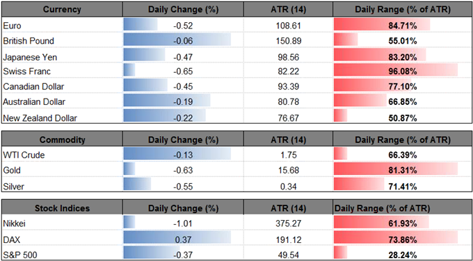Click the Australian Dollar -0.19 change cell
473x261 pixels.
click(183, 102)
